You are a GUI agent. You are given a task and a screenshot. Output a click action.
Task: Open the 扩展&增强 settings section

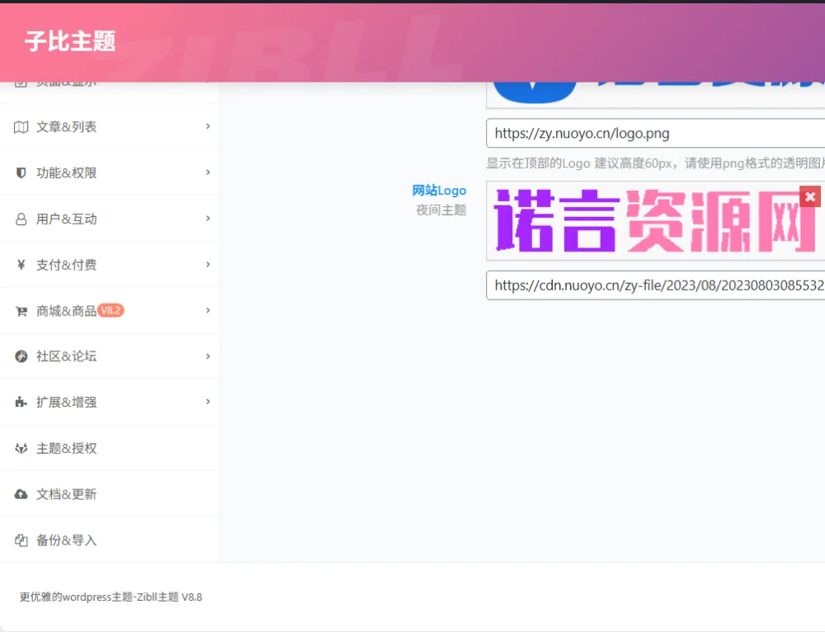(x=110, y=402)
